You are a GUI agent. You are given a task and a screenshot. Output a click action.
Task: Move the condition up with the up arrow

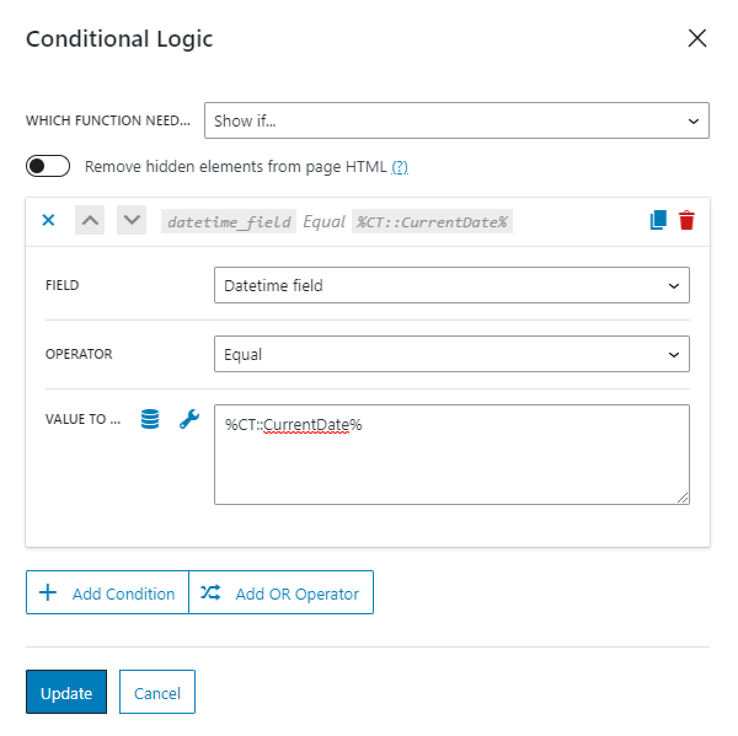[x=90, y=221]
